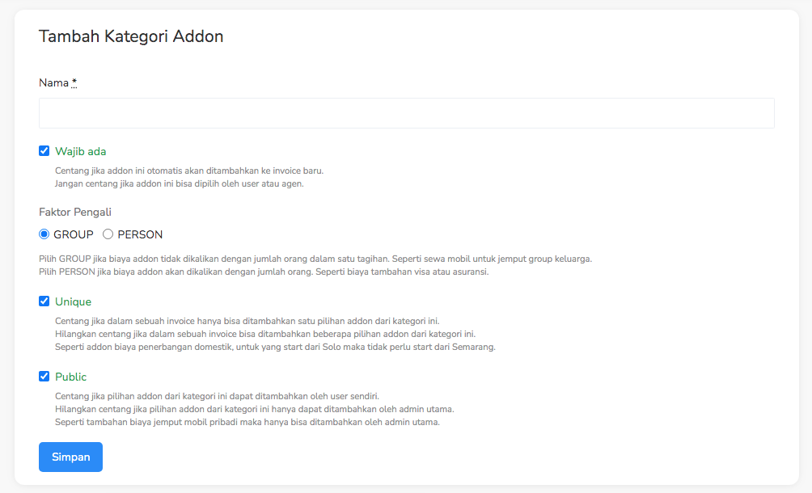Click the 'Nama' field label
The height and width of the screenshot is (493, 812).
[53, 82]
